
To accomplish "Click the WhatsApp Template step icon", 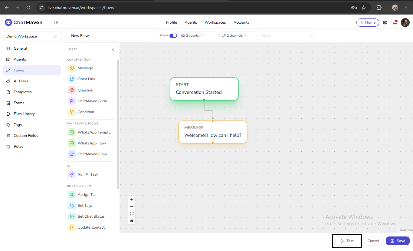I will pyautogui.click(x=72, y=132).
